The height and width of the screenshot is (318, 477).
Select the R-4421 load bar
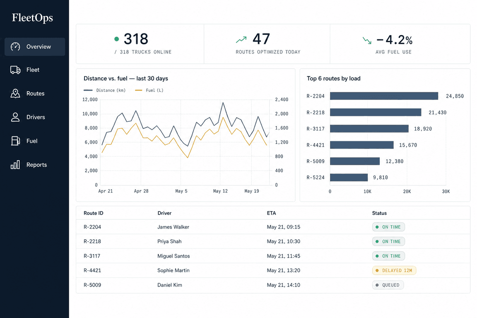362,145
